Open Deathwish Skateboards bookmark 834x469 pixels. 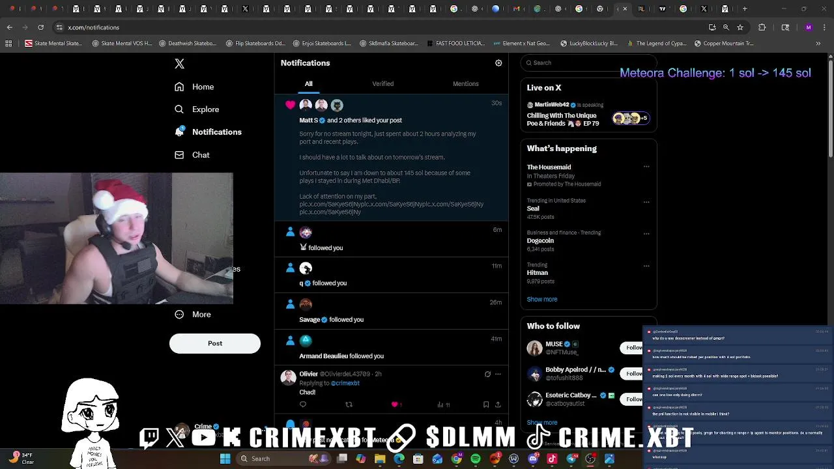click(187, 44)
